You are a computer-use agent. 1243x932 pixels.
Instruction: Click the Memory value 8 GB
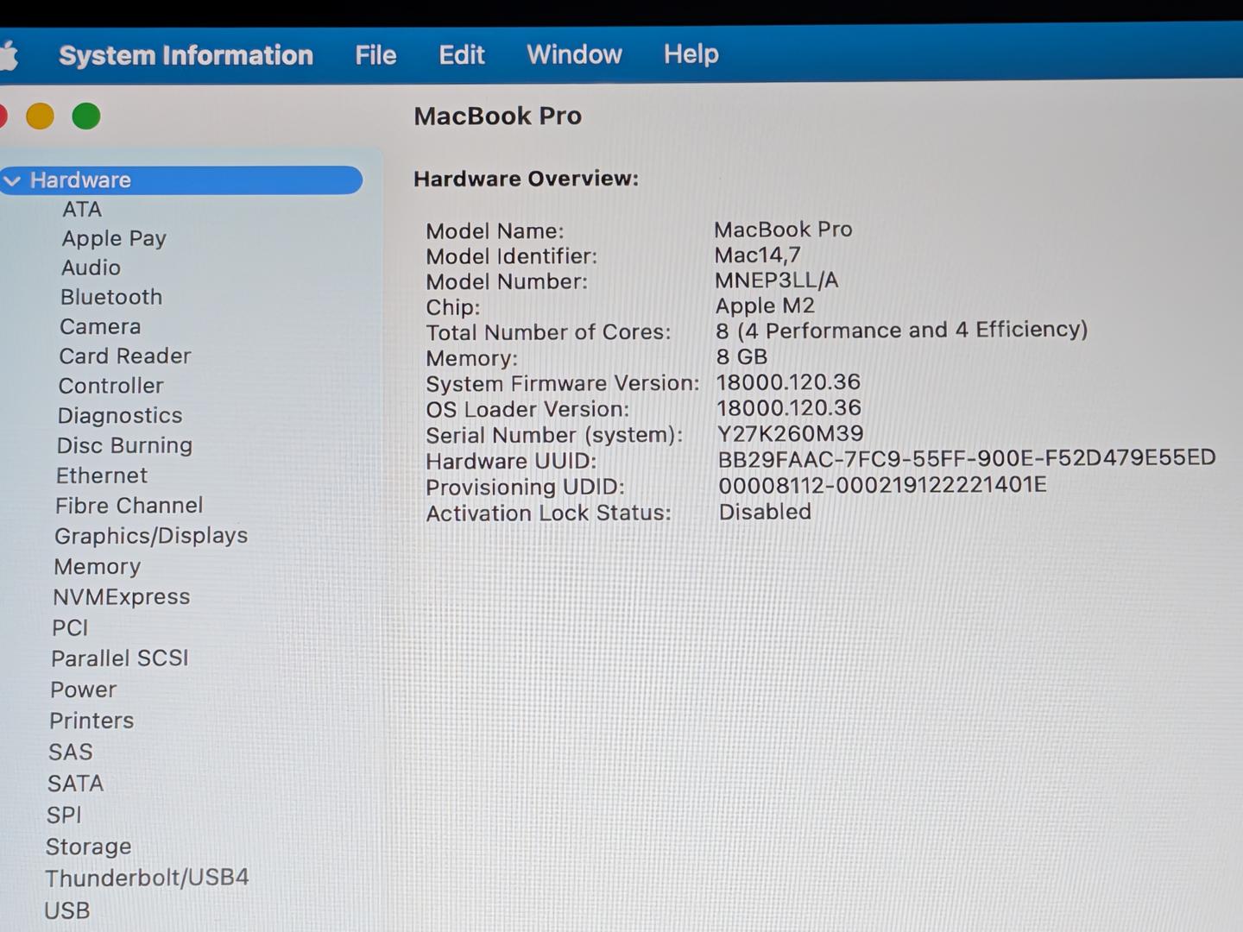[741, 356]
